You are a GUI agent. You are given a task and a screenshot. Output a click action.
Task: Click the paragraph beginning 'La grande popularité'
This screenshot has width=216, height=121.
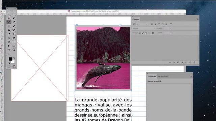pos(103,109)
